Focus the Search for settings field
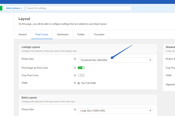 click(x=78, y=8)
